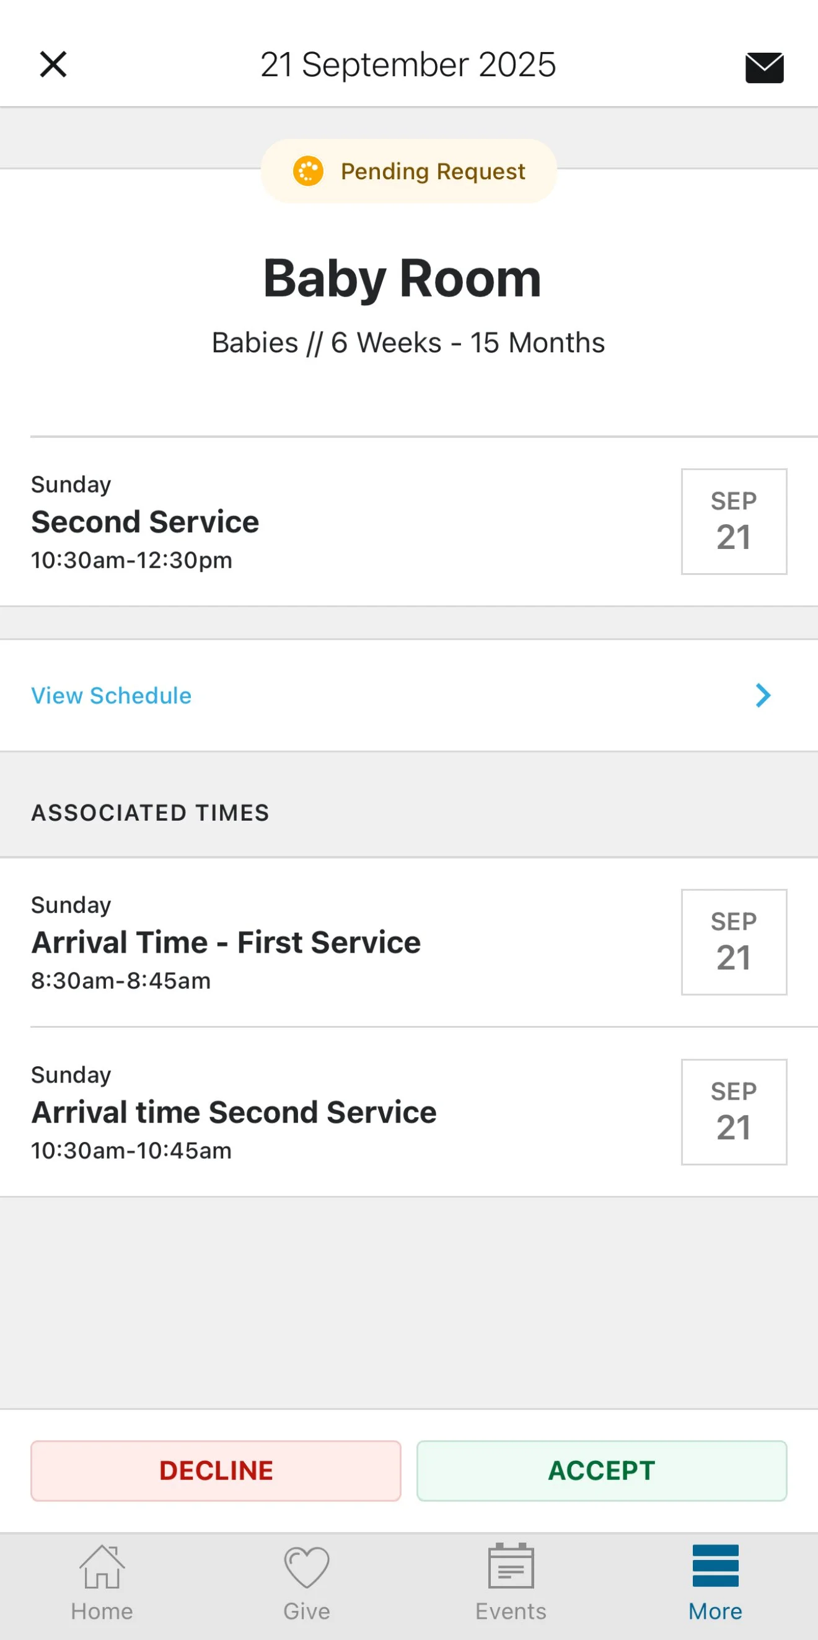Tap Second Service SEP 21 date box

click(x=733, y=522)
